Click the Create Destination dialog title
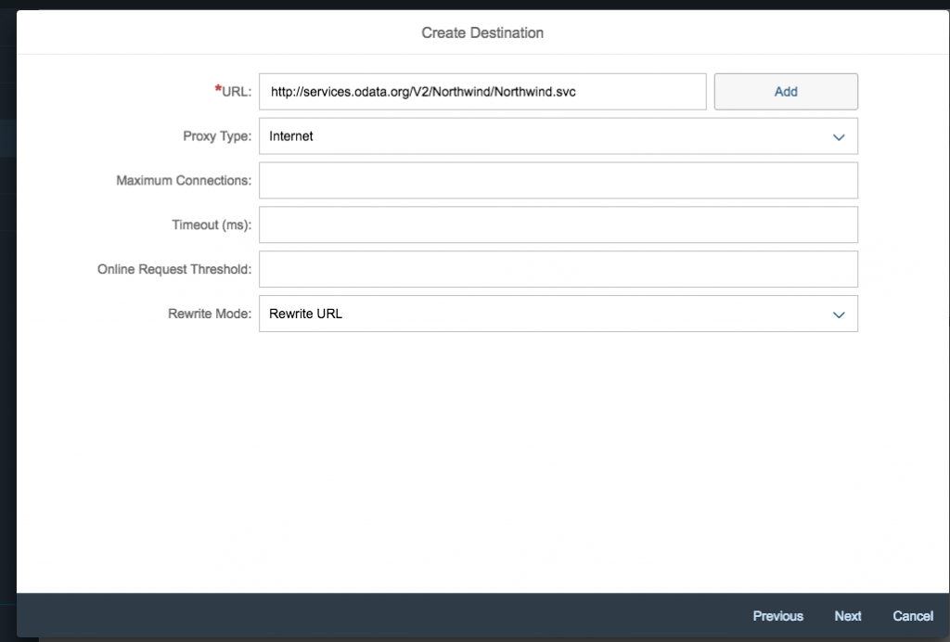Viewport: 950px width, 642px height. point(482,32)
